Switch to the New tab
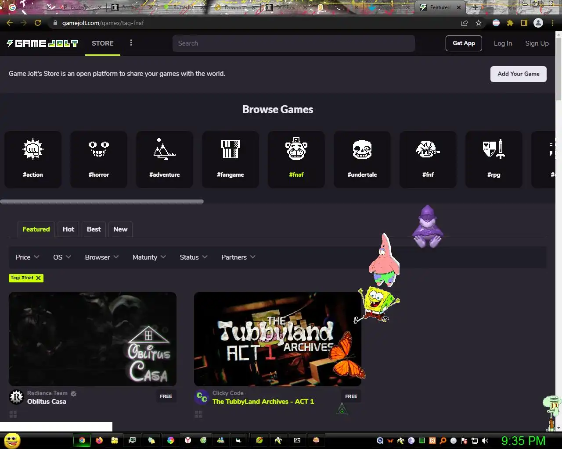562x449 pixels. coord(120,229)
